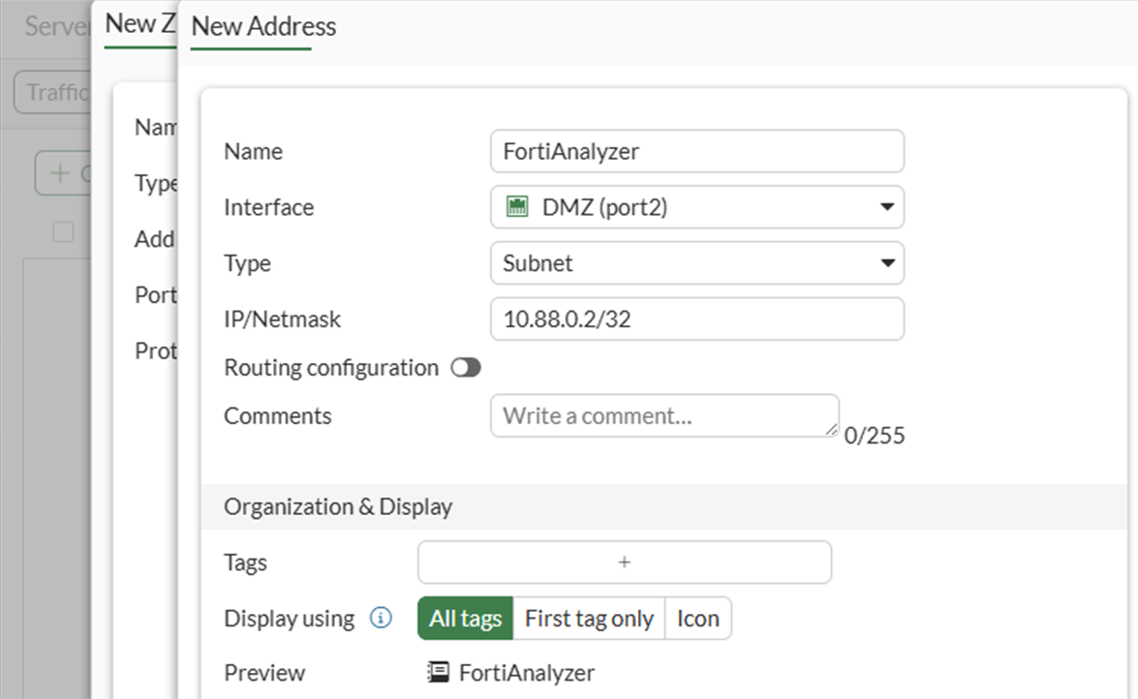Click the port icon beside DMZ (port2)
The height and width of the screenshot is (699, 1138).
tap(518, 207)
